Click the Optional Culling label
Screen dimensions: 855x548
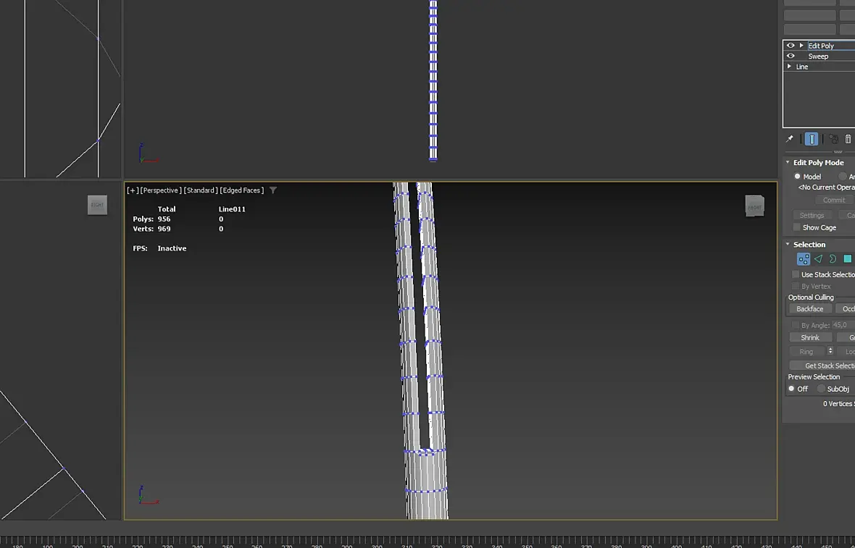(x=811, y=298)
